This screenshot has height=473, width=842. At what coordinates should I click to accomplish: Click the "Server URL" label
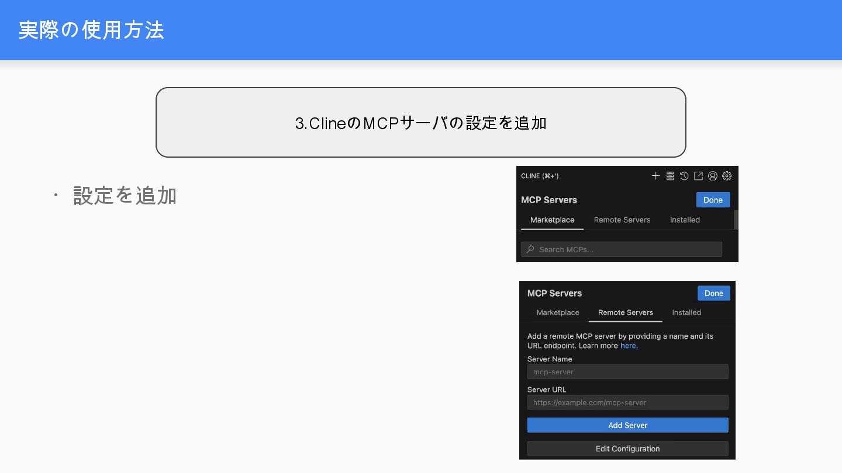tap(547, 389)
